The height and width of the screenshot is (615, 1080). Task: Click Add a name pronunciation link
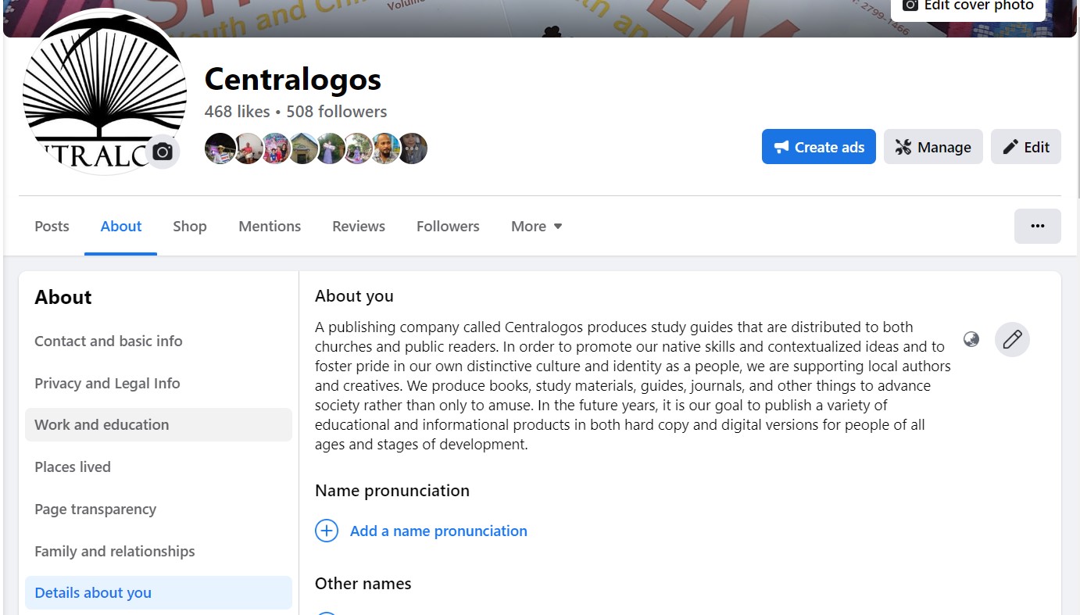[438, 531]
